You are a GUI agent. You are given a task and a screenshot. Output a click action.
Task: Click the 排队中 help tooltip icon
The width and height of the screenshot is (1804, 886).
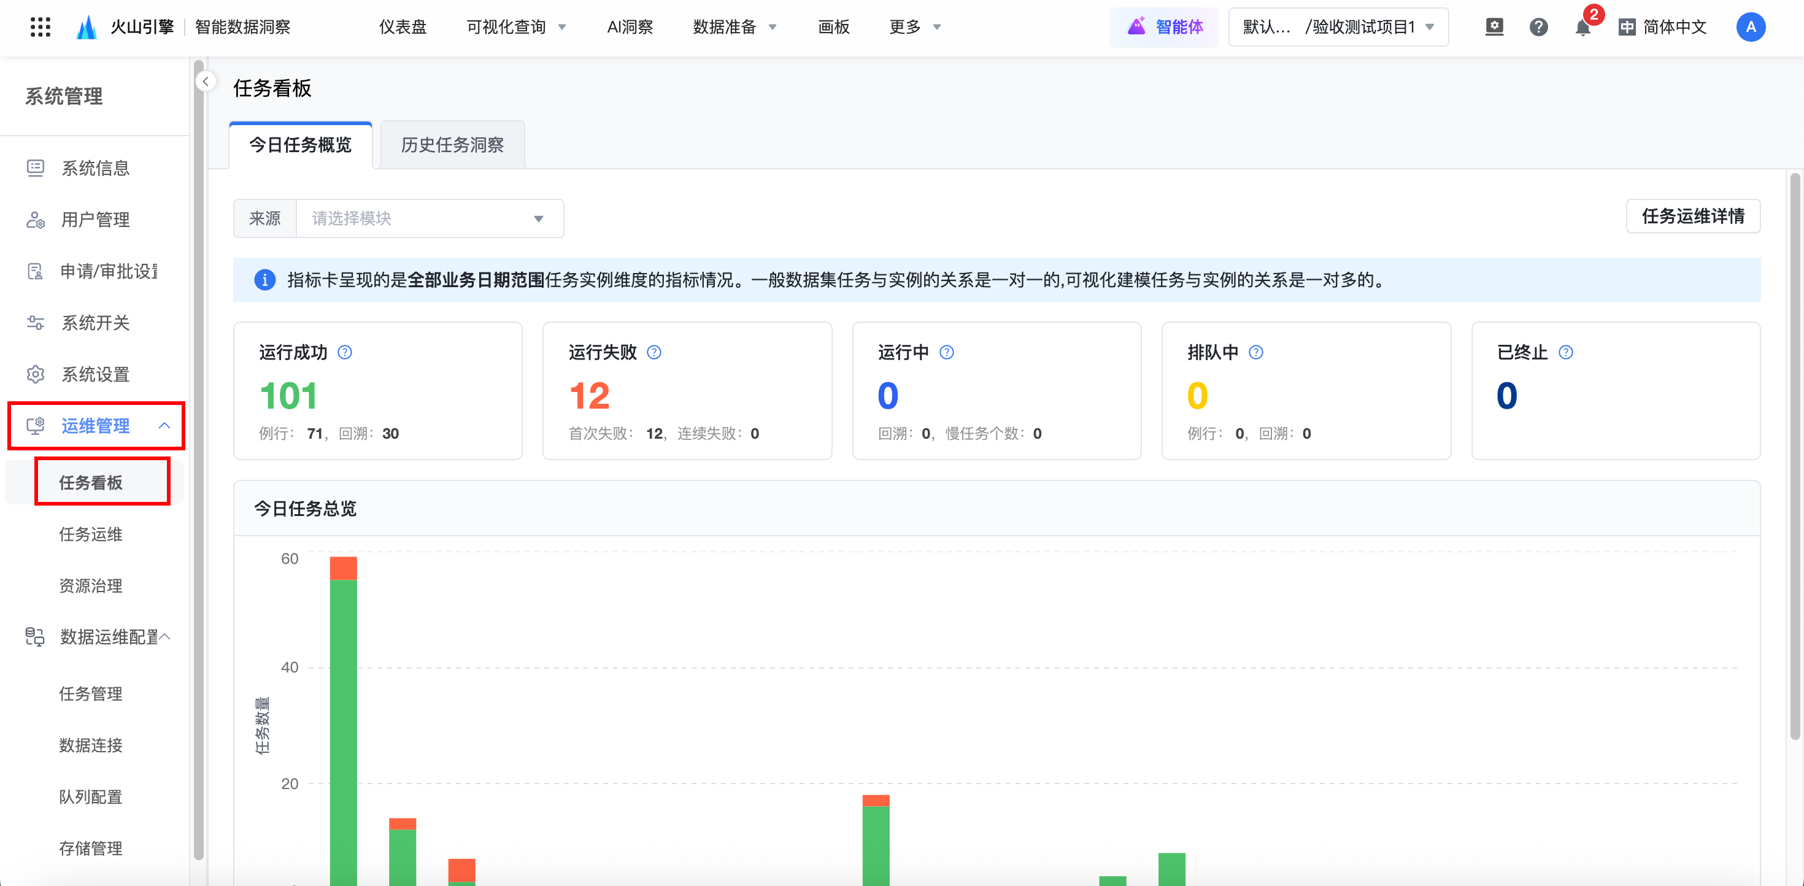[x=1255, y=352]
